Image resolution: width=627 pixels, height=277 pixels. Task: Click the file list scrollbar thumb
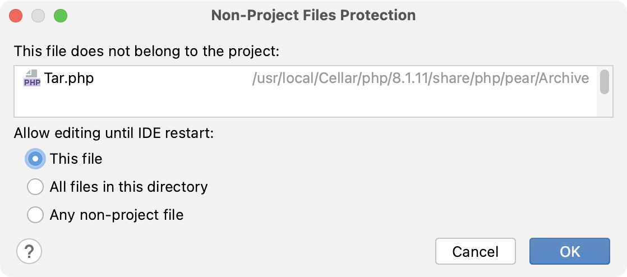(604, 82)
